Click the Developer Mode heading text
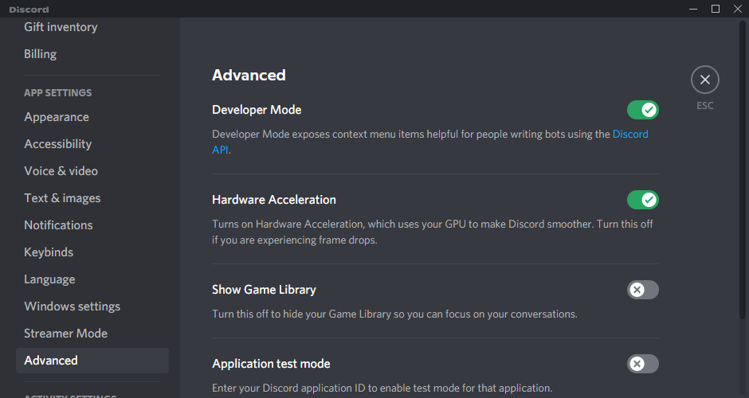The image size is (749, 398). tap(257, 110)
